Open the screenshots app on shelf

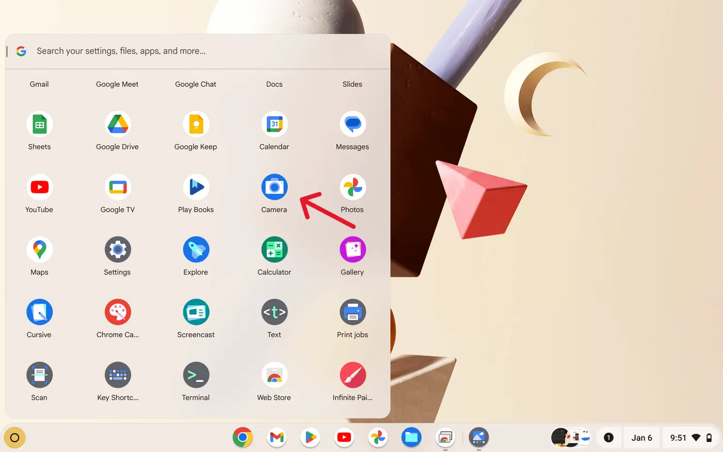pos(445,438)
